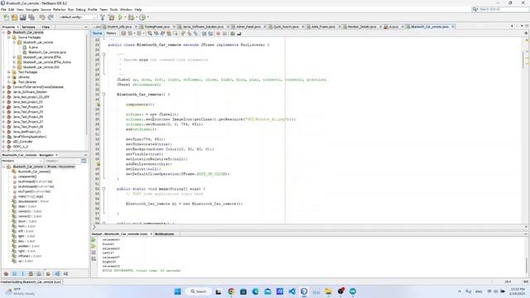The image size is (530, 298).
Task: Collapse the constructor code fold at line 33
Action: click(x=104, y=94)
